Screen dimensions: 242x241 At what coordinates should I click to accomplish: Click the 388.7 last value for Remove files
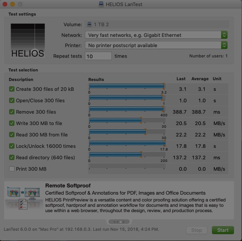(180, 112)
